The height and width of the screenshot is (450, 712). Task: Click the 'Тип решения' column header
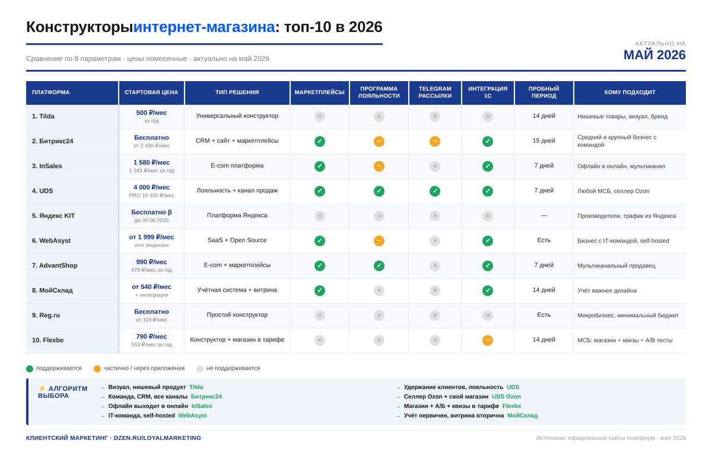(x=237, y=93)
